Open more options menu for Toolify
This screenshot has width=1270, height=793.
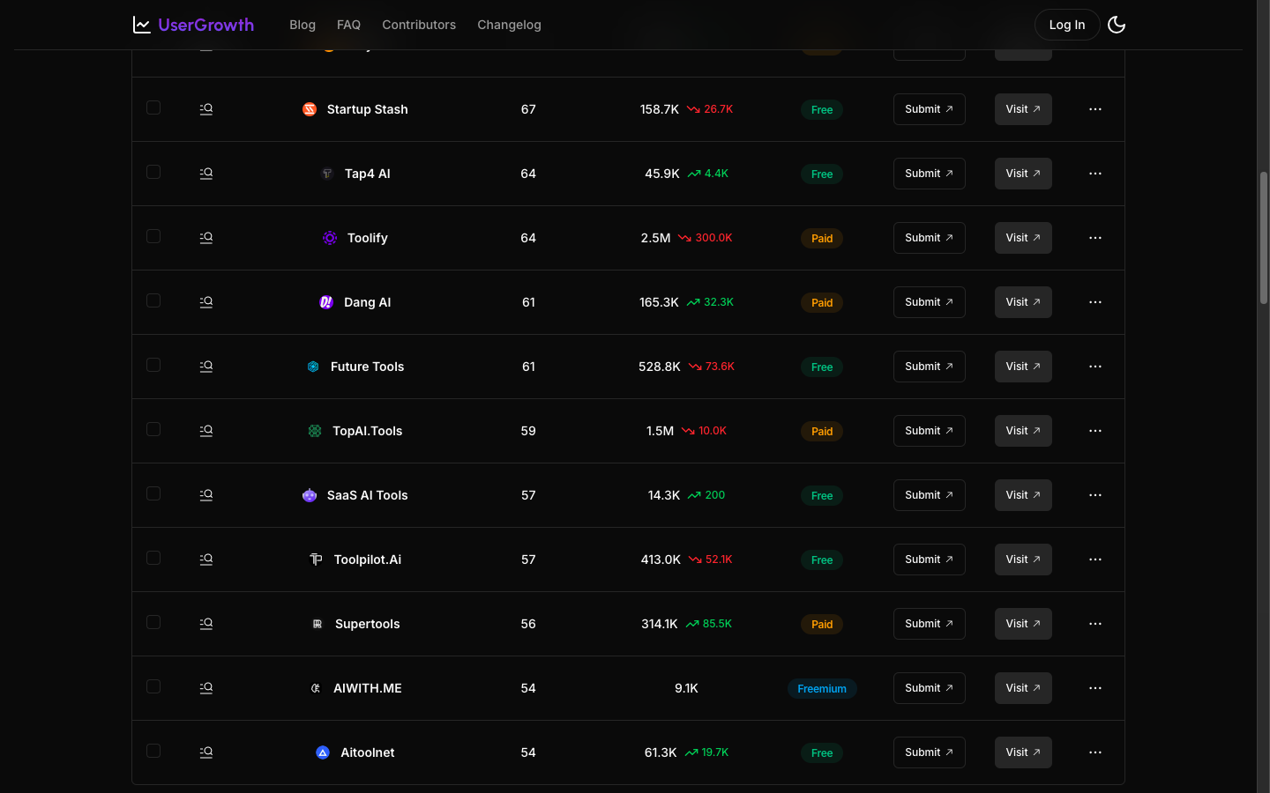(x=1095, y=238)
